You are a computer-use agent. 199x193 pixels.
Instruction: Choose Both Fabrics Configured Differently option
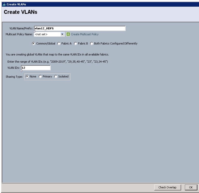coord(92,43)
